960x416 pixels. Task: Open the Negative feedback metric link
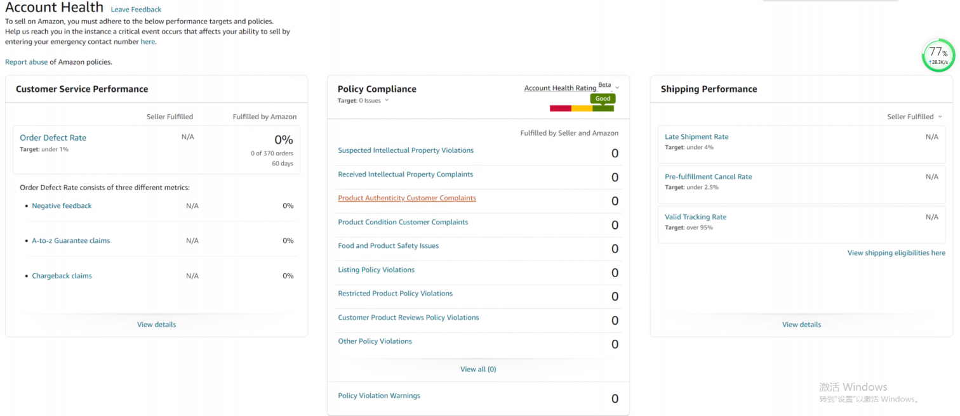tap(62, 206)
